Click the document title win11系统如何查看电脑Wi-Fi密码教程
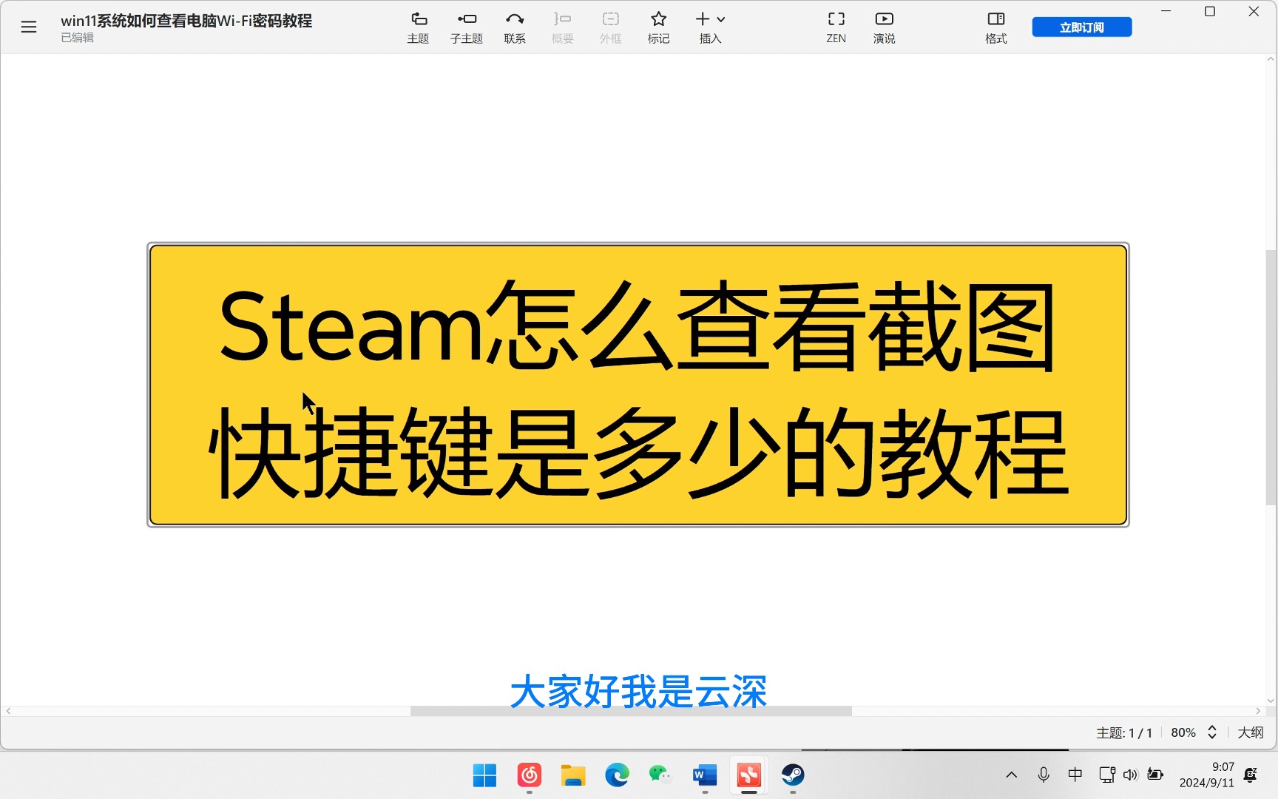 tap(186, 21)
